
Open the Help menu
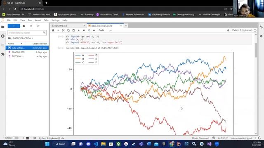point(65,20)
